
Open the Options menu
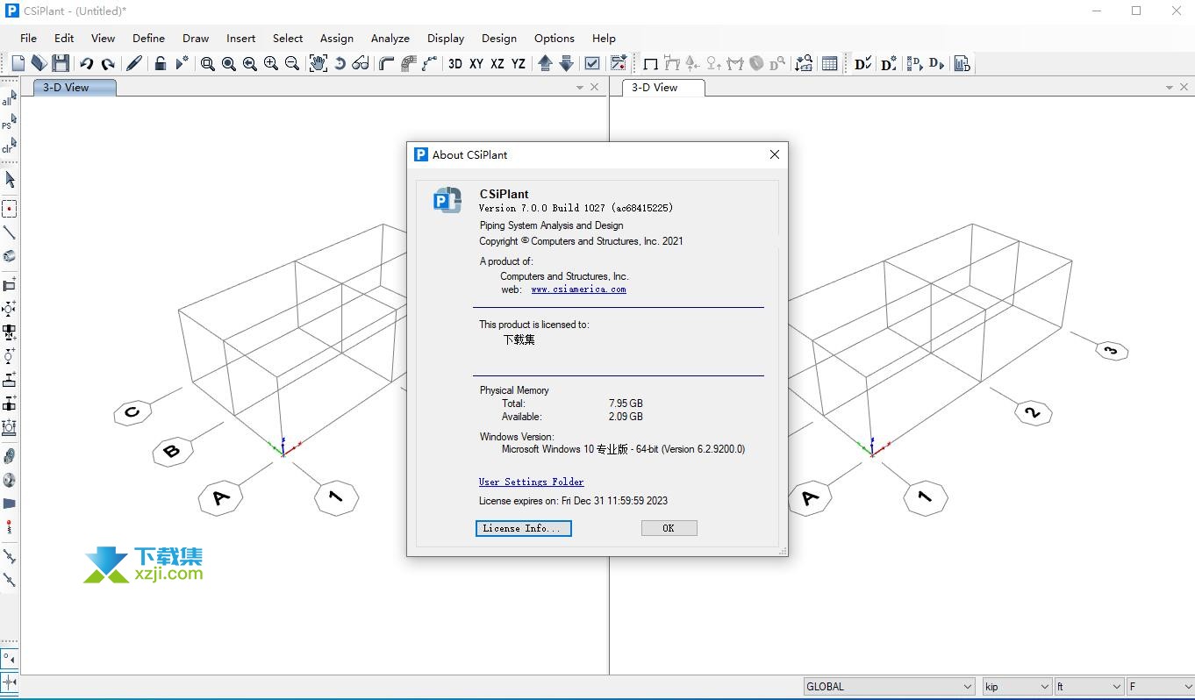[x=555, y=38]
